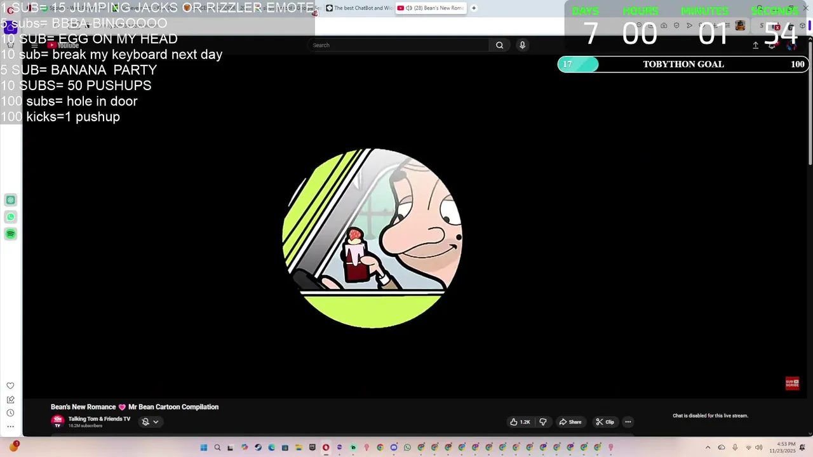Open File Explorer from the taskbar
The image size is (813, 457).
299,447
